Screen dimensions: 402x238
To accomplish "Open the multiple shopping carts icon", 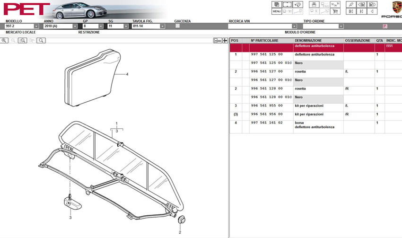I will tap(335, 5).
